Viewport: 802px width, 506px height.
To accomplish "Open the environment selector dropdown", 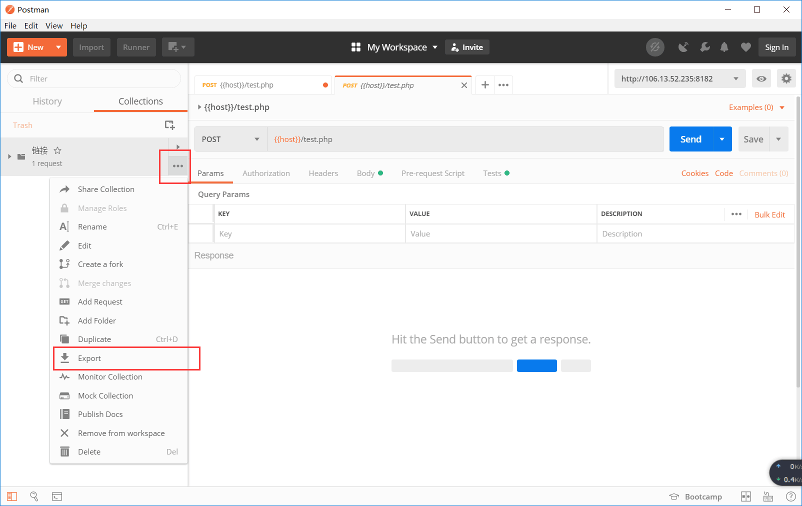I will (x=680, y=78).
